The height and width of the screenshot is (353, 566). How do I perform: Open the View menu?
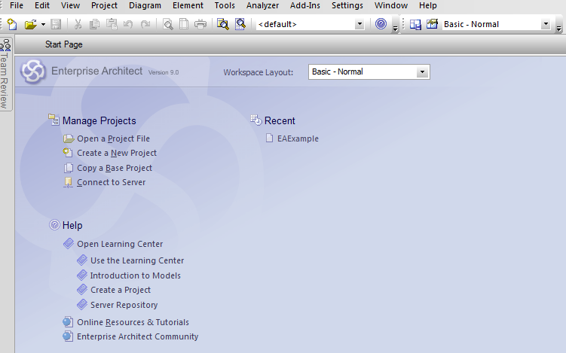pyautogui.click(x=70, y=5)
